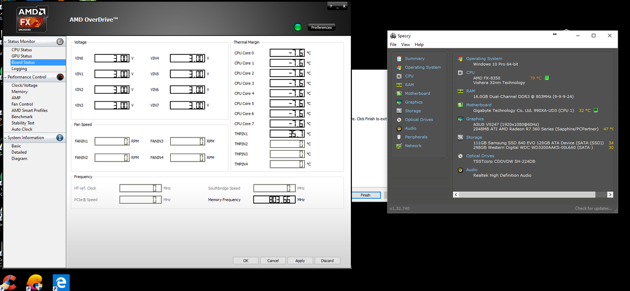Screen dimensions: 630x291
Task: Click the Storage drive icon in Speccy's sidebar
Action: 399,111
